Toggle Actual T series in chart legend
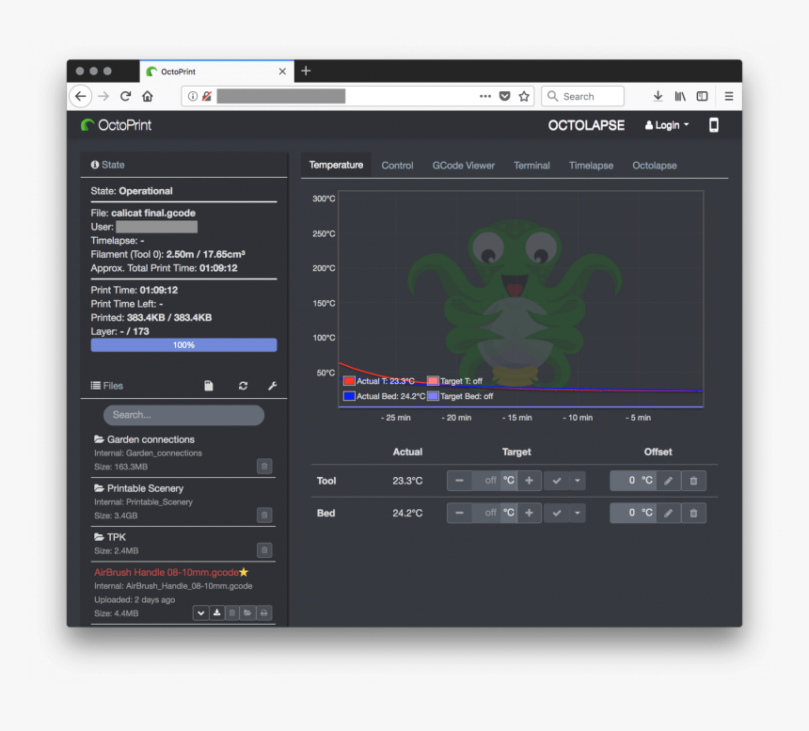 coord(349,381)
